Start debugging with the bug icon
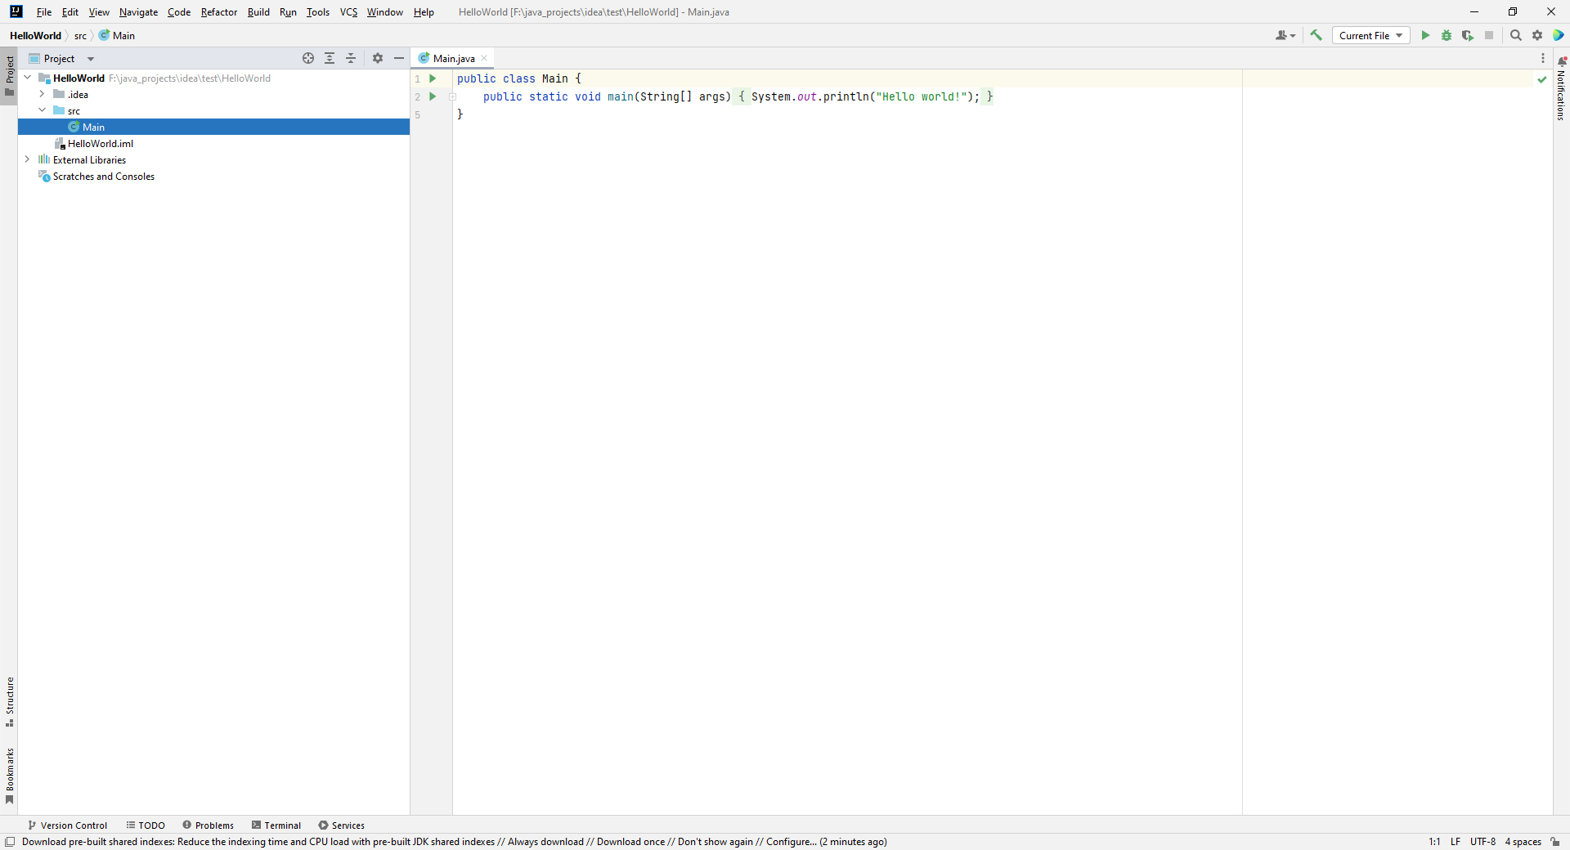The width and height of the screenshot is (1570, 850). pos(1447,35)
